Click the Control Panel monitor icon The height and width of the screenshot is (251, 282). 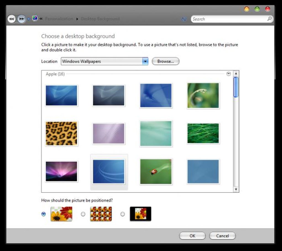coord(35,18)
